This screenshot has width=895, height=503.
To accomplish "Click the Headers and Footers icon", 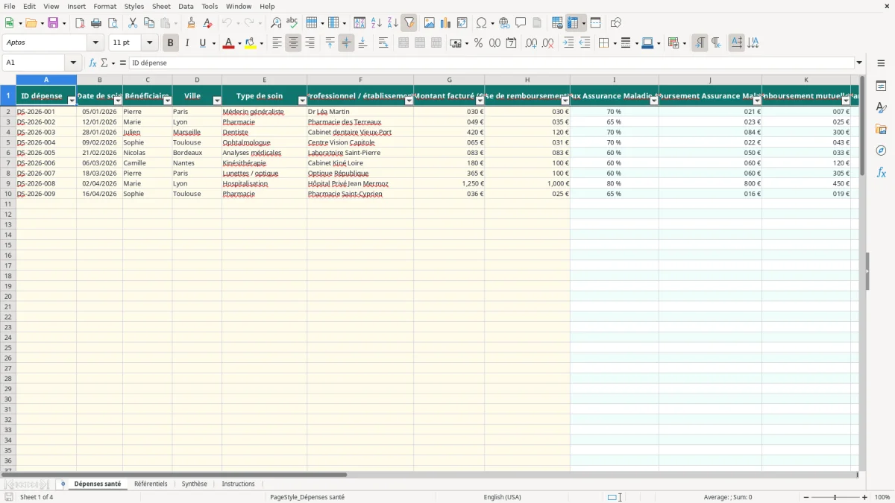I will (x=537, y=23).
